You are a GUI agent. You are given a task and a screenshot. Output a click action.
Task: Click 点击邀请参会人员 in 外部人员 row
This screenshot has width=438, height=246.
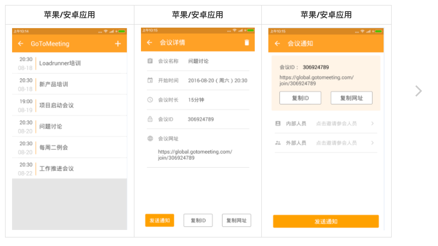tap(336, 143)
